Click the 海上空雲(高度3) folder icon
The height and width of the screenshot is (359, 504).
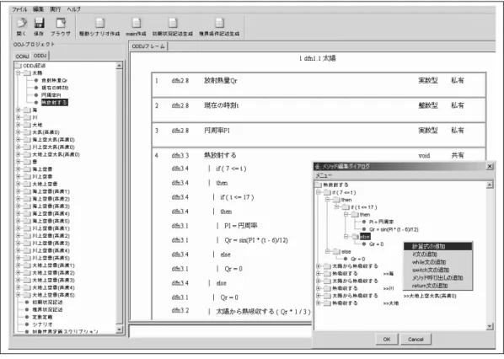pyautogui.click(x=27, y=206)
